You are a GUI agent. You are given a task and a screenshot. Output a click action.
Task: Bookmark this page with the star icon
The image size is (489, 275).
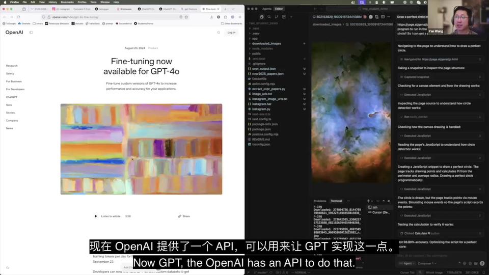pos(186,17)
